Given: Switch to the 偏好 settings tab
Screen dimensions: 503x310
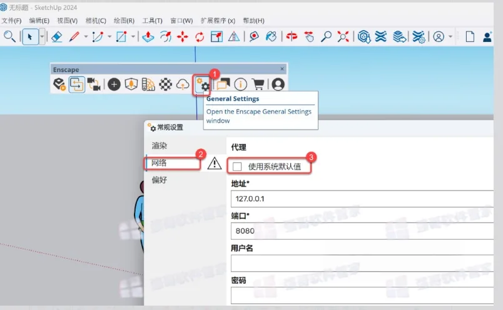Looking at the screenshot, I should [x=160, y=180].
